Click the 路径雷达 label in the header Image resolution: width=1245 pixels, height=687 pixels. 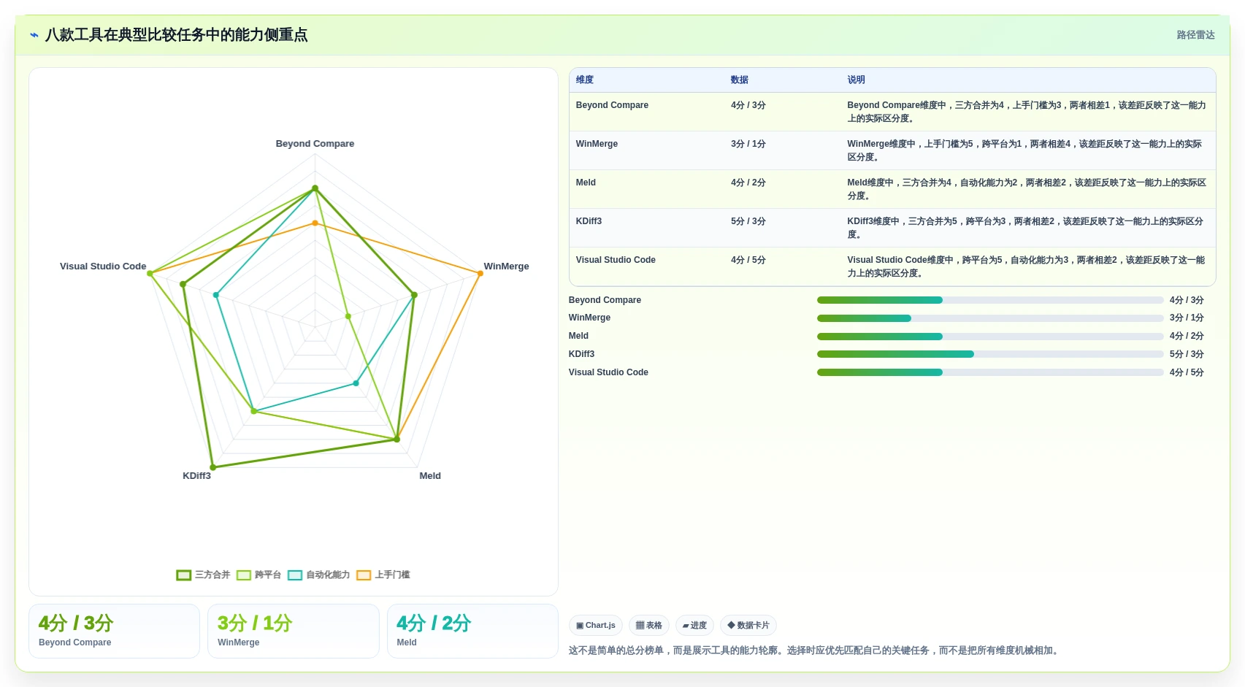click(1195, 35)
